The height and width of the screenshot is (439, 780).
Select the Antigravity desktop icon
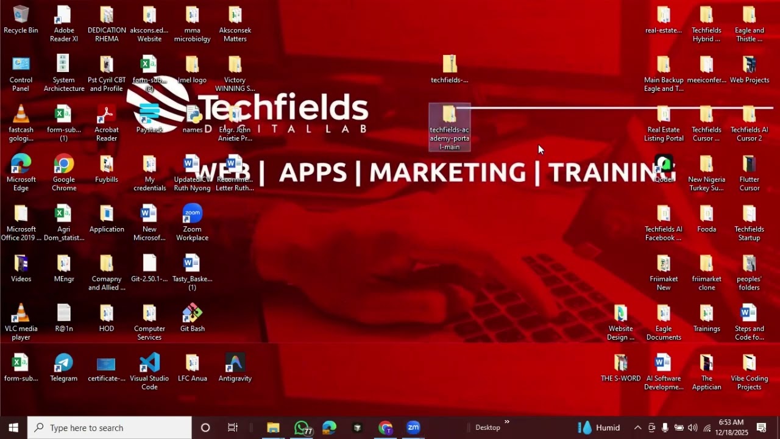[235, 368]
